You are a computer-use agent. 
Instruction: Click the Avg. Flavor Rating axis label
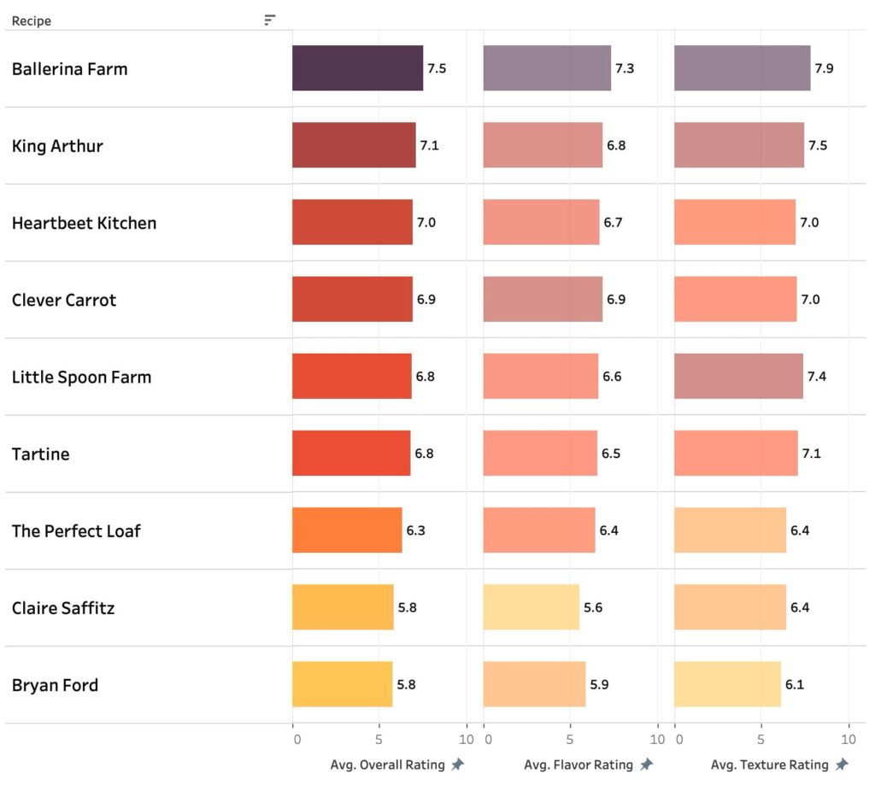click(x=578, y=764)
